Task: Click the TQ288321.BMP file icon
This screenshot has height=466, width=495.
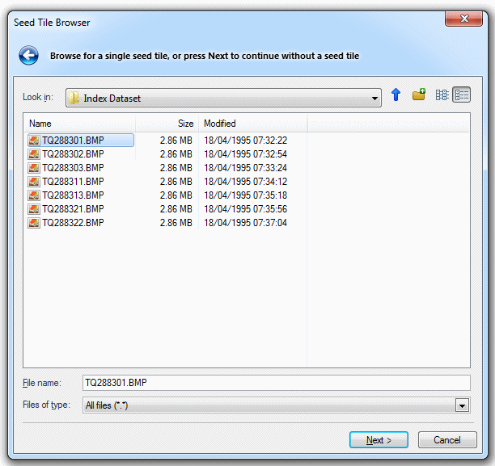Action: pyautogui.click(x=34, y=209)
